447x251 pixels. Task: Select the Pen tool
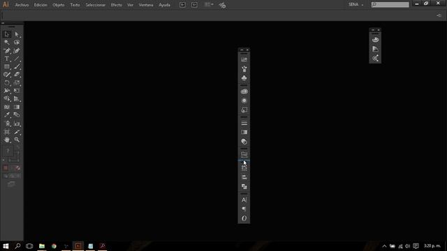[7, 51]
